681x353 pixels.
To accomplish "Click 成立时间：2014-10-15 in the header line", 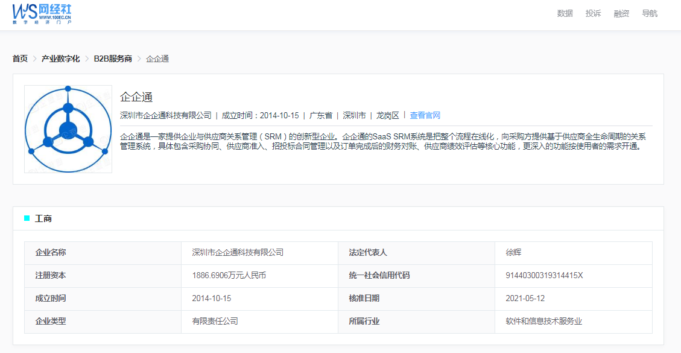I will 261,115.
